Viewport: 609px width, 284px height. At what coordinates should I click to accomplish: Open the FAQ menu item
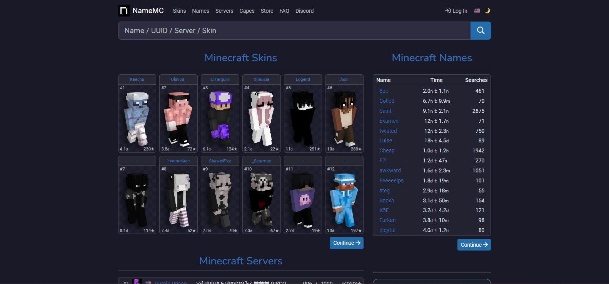pyautogui.click(x=284, y=11)
